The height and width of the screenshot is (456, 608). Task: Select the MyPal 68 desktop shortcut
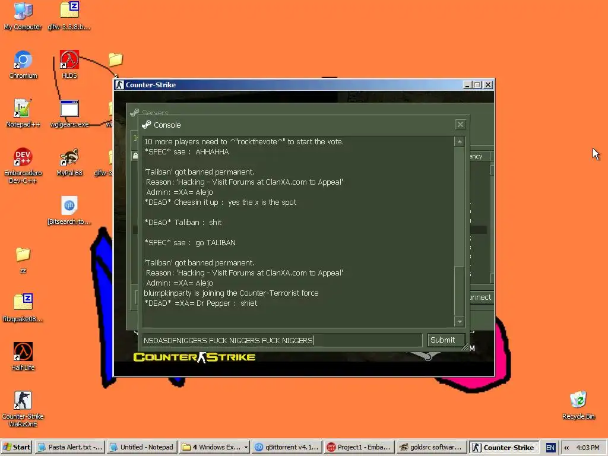69,162
